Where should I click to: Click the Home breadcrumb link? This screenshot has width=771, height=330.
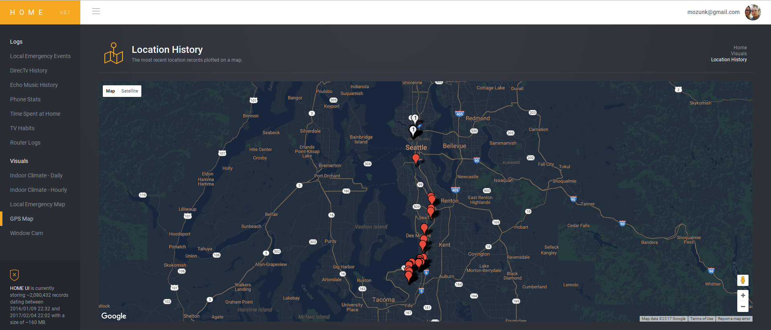pos(740,48)
